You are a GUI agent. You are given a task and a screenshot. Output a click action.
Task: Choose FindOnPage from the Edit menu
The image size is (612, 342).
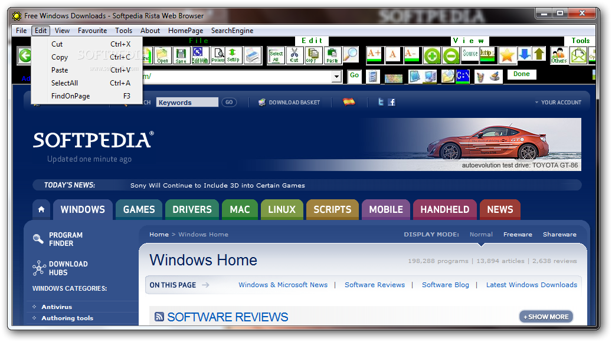click(x=87, y=96)
